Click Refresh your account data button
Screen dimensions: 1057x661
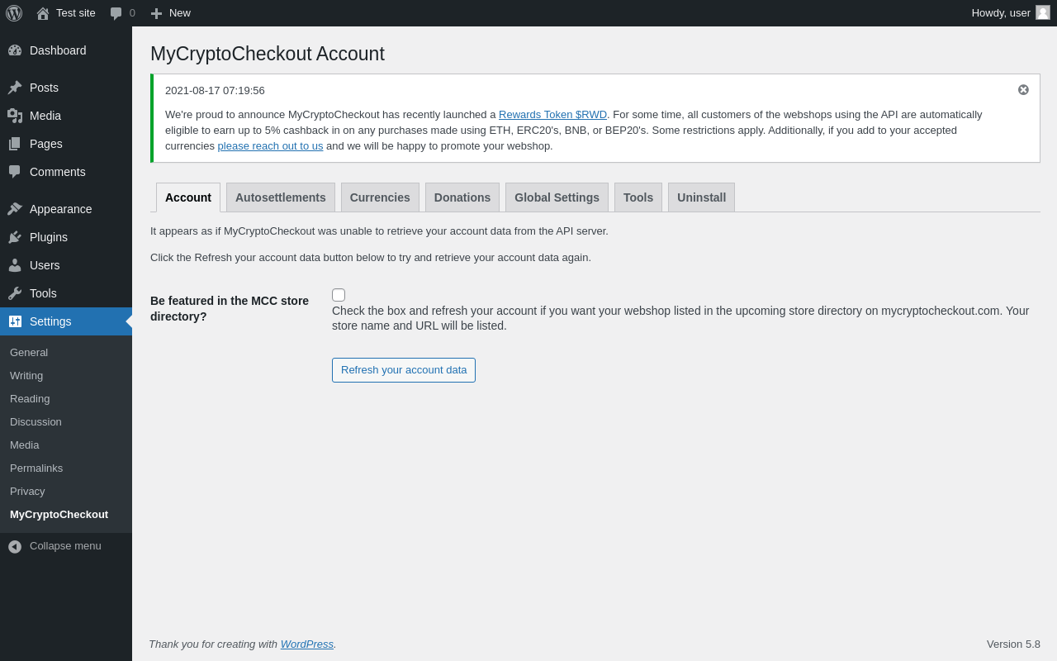404,370
